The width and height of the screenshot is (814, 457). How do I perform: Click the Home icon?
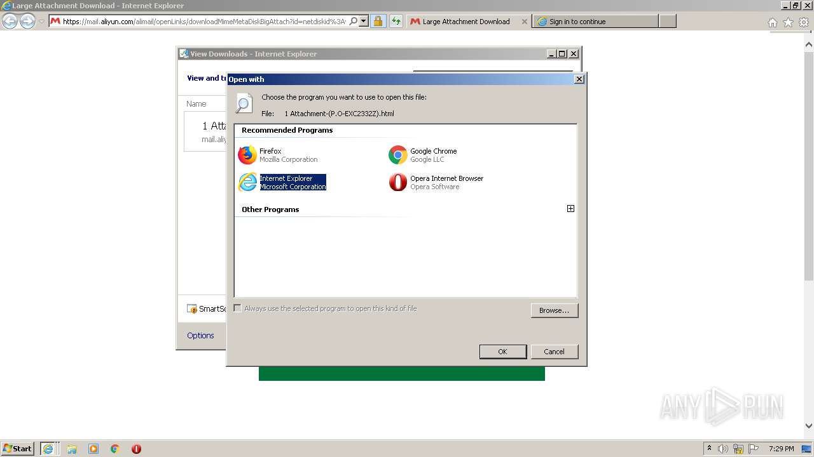coord(773,22)
